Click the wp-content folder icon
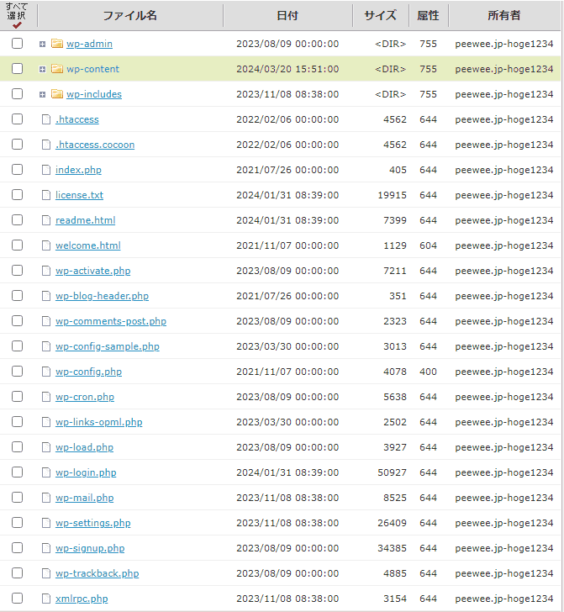Screen dimensions: 564x612 click(57, 69)
